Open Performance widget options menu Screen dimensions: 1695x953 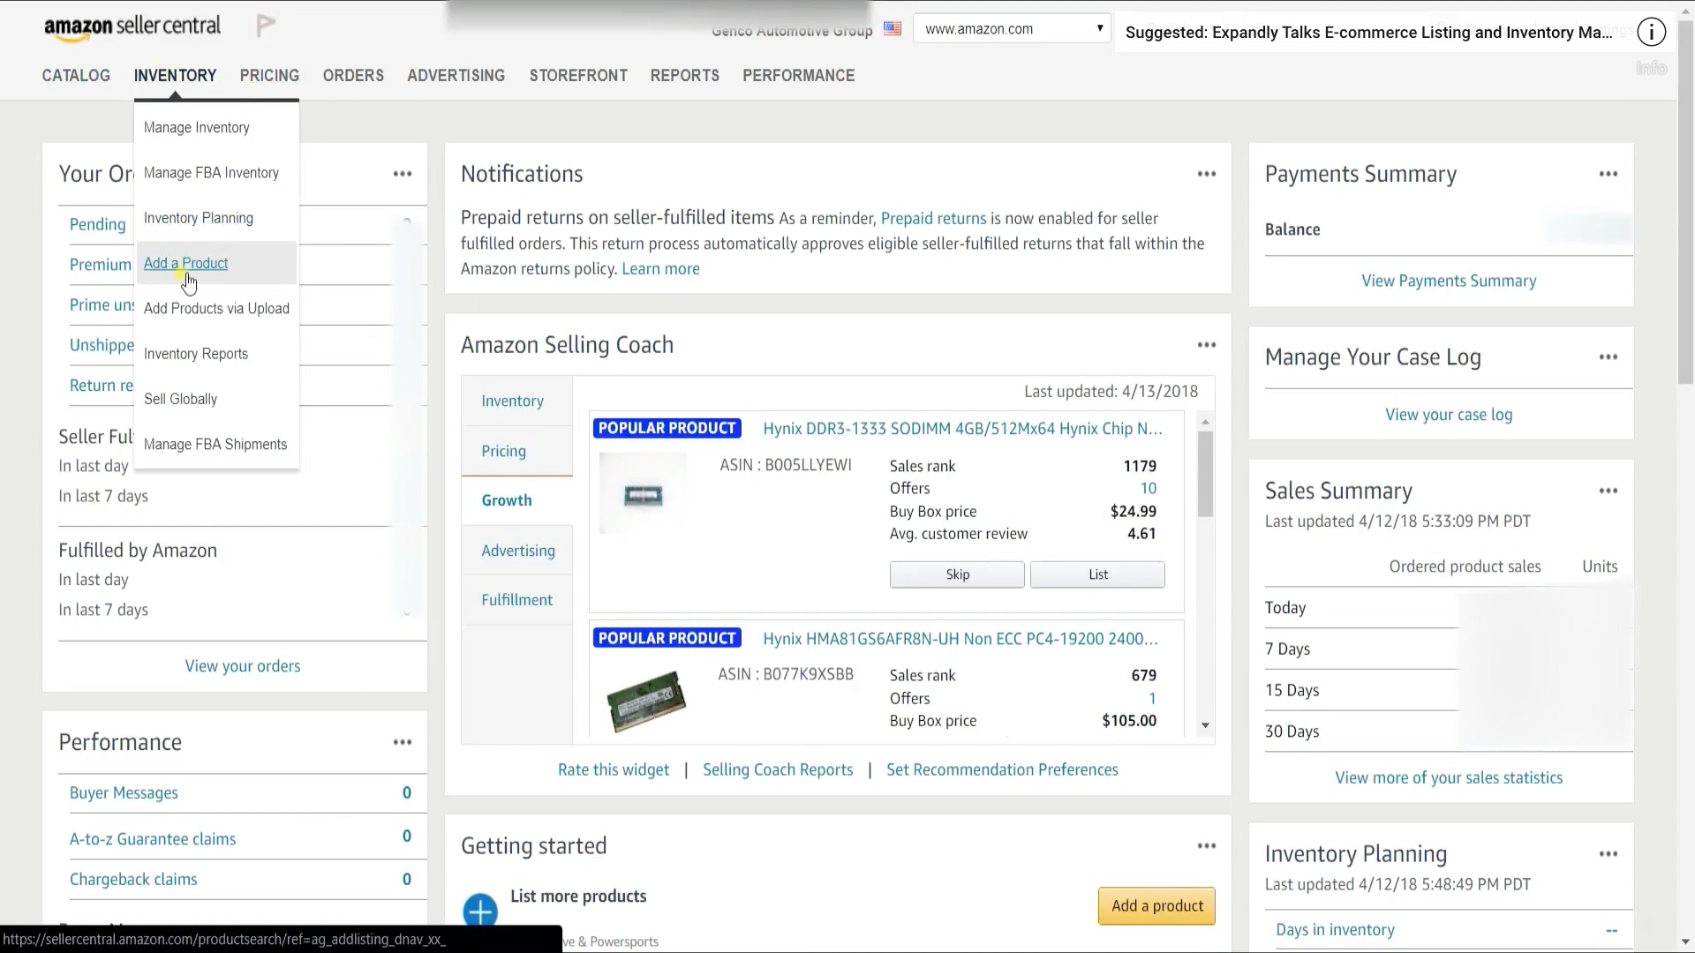click(403, 742)
